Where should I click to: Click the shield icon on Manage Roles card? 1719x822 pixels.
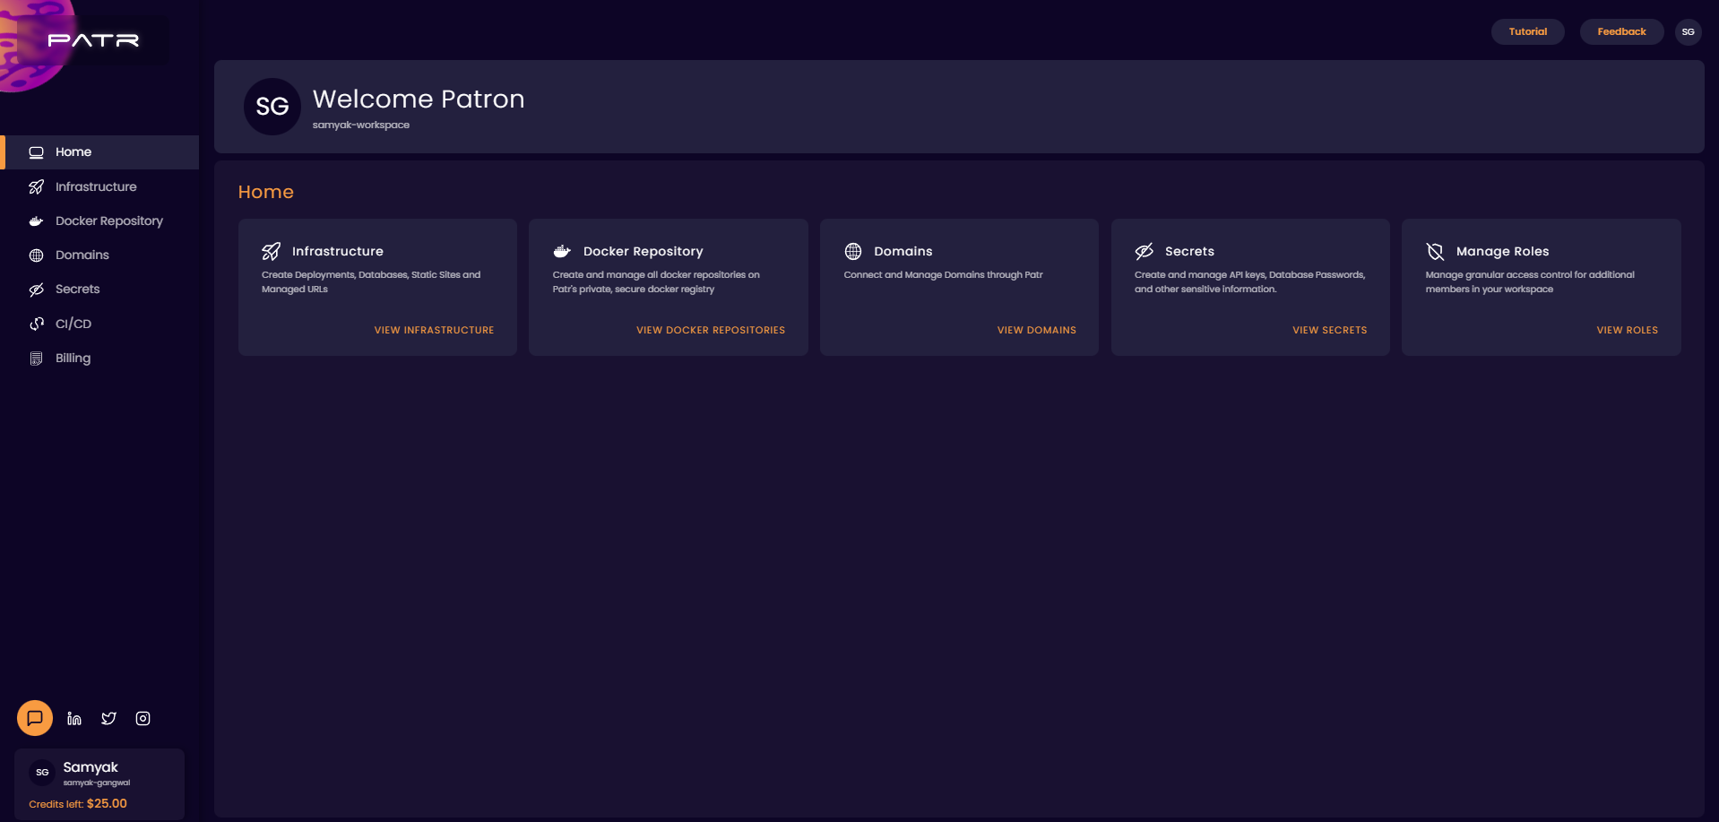coord(1435,251)
